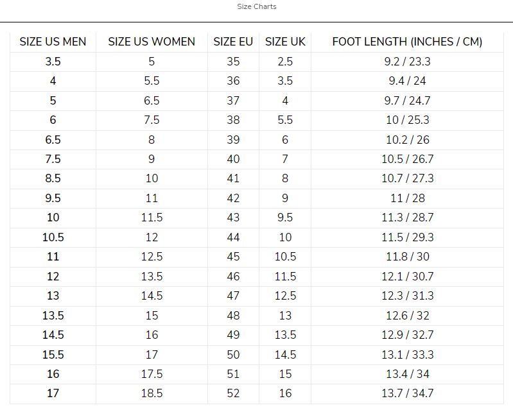Select US women size 7.5 cell

(x=152, y=120)
